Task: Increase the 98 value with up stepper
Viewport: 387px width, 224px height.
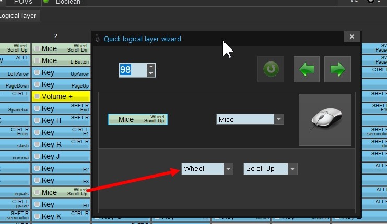Action: [151, 67]
